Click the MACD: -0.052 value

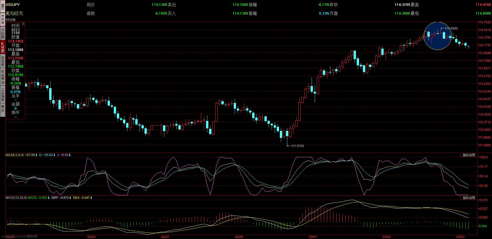37,198
